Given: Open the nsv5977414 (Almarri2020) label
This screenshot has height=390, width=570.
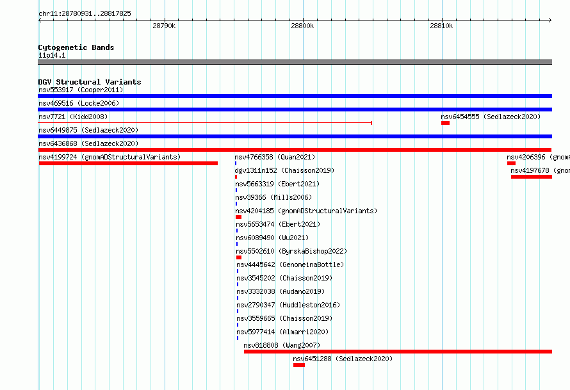Looking at the screenshot, I should (282, 332).
